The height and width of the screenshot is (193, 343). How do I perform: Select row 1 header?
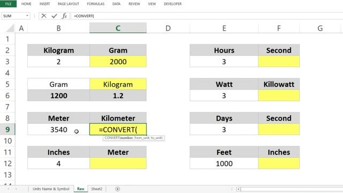coord(8,39)
